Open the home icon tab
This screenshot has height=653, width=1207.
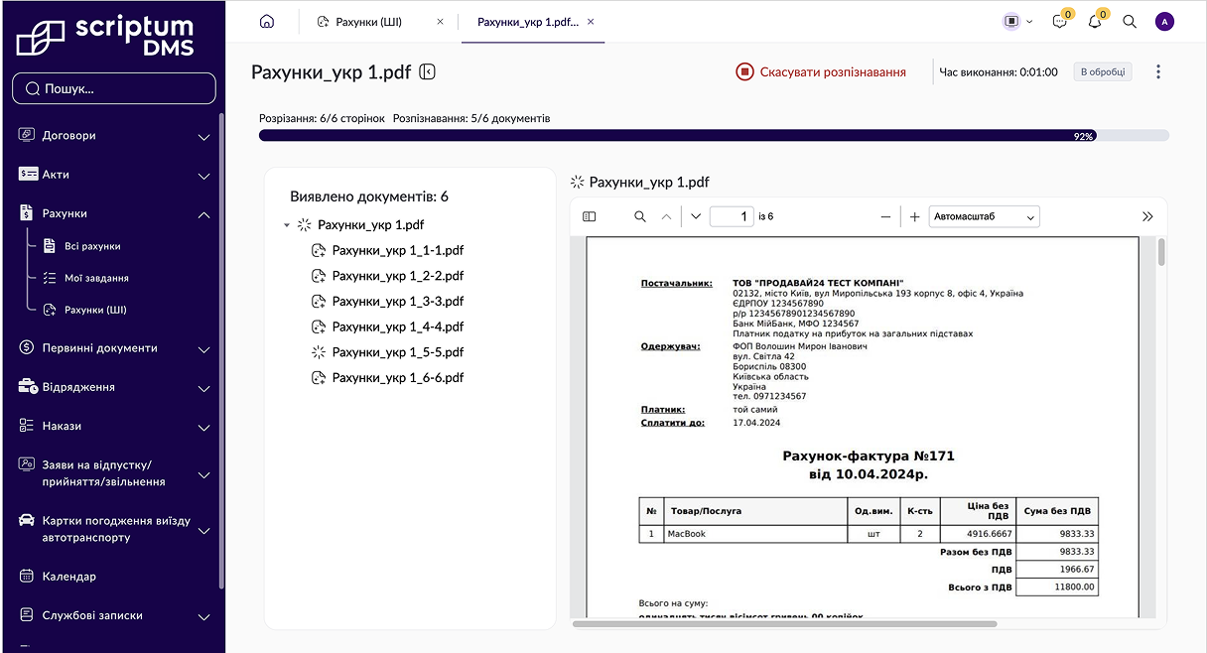tap(265, 22)
